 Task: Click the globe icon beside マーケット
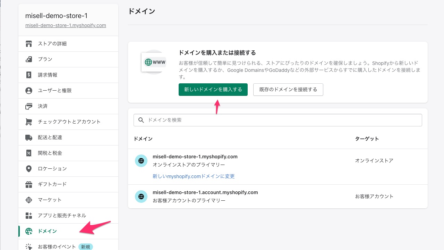point(29,200)
